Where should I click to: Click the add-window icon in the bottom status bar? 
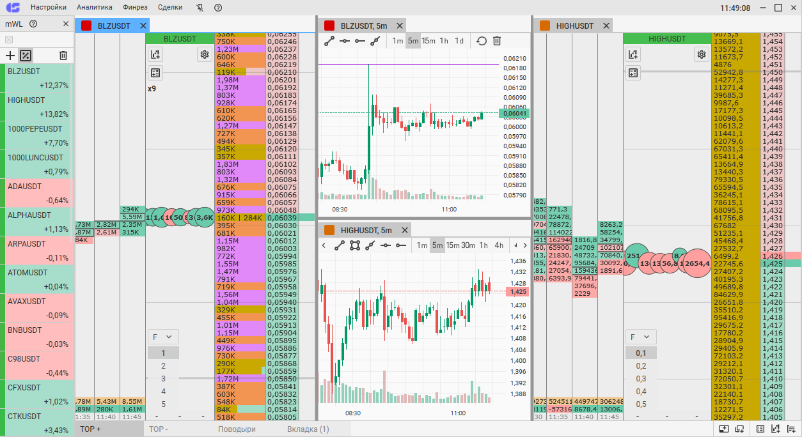pyautogui.click(x=740, y=429)
